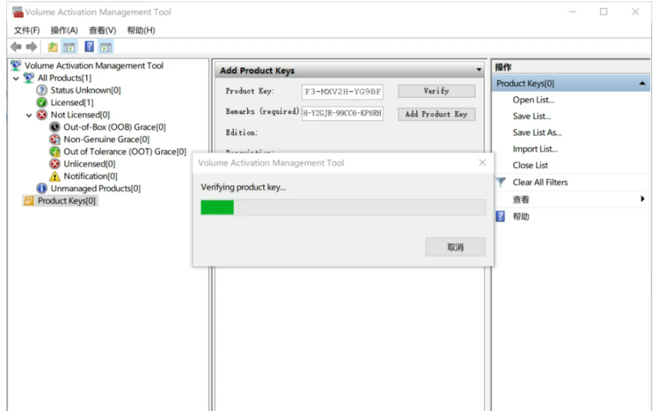Collapse the All Products tree node
The image size is (655, 411).
tap(16, 78)
